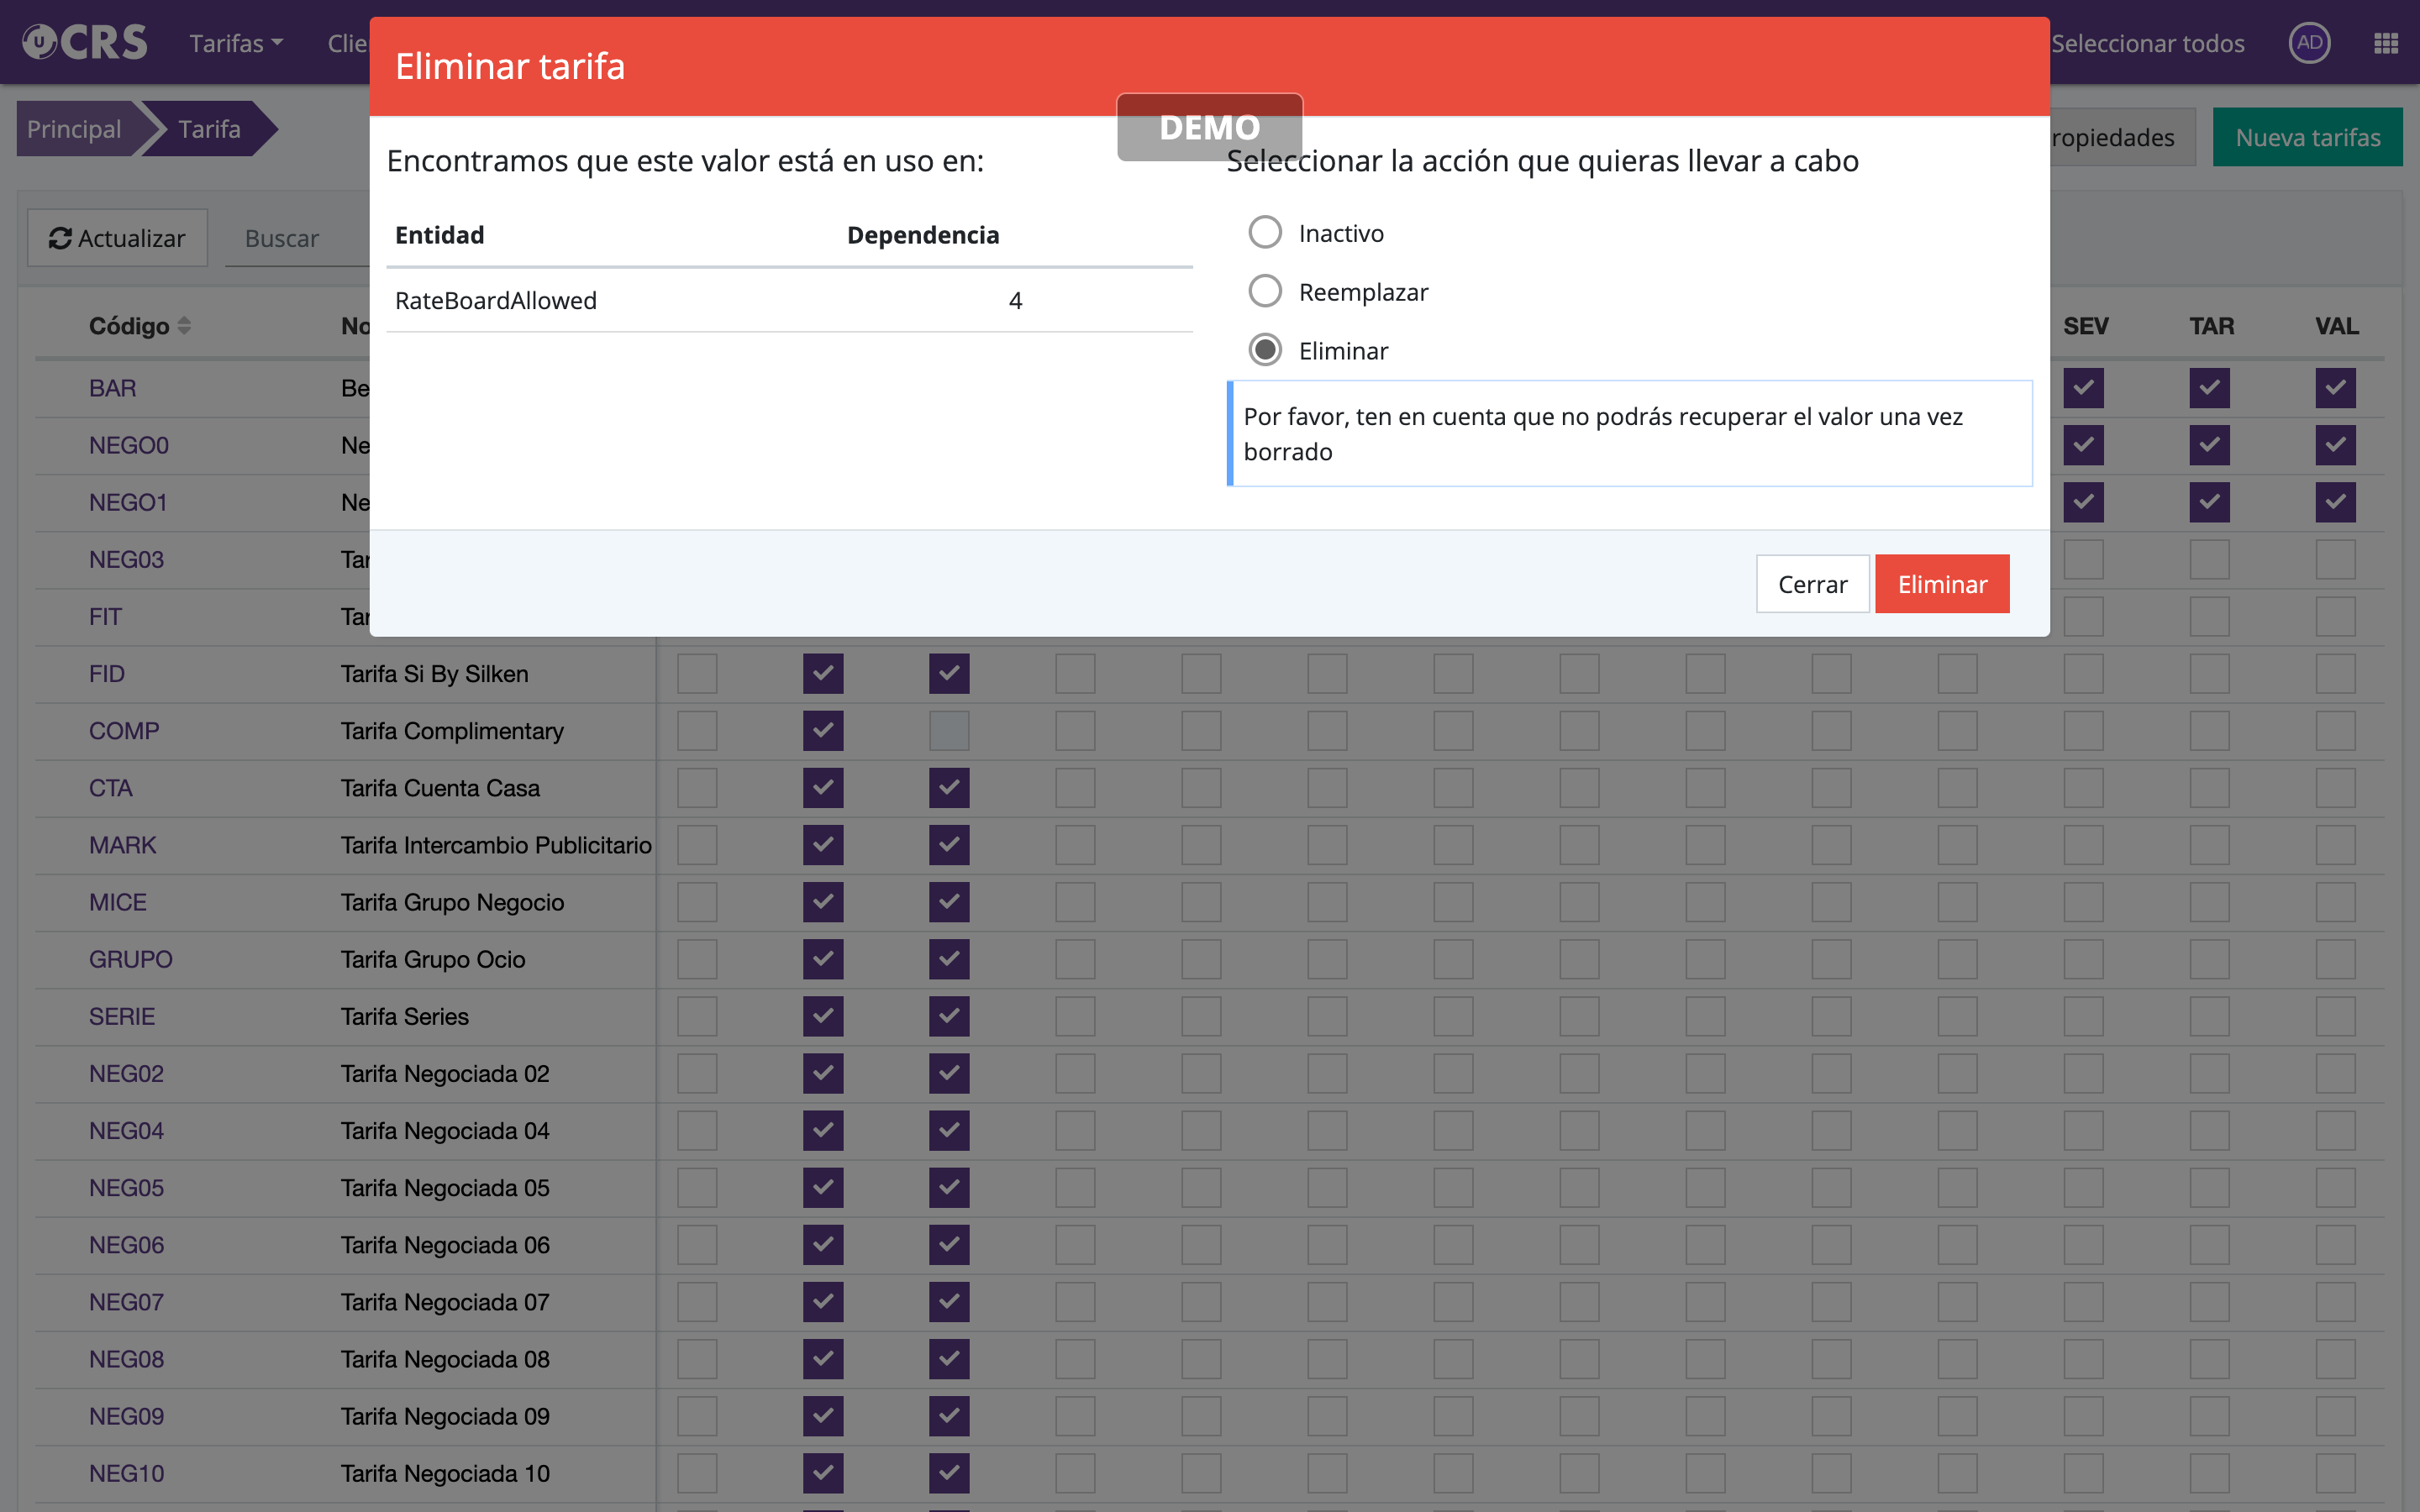
Task: Click the Cerrar button
Action: [1812, 584]
